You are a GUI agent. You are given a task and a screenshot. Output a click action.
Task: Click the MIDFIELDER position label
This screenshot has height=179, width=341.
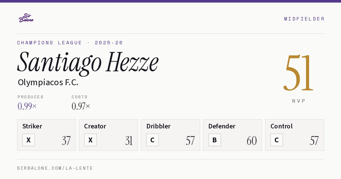coord(304,19)
